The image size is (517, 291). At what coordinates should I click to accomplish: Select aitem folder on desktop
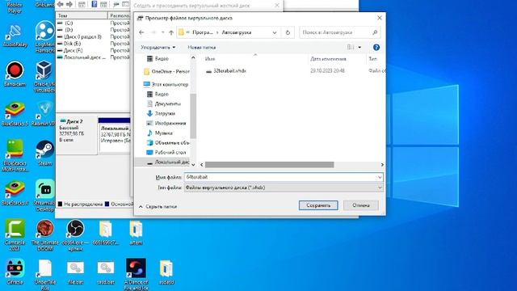[x=136, y=233]
